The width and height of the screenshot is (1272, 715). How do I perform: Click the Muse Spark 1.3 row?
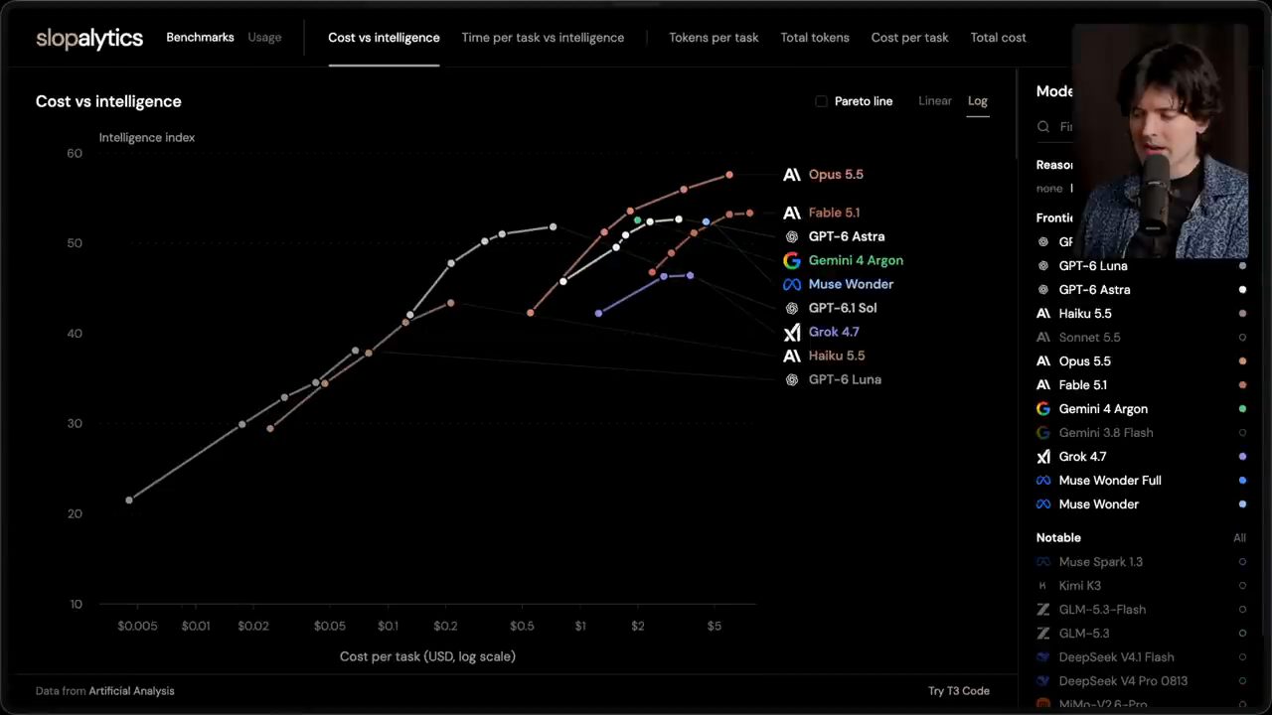[x=1142, y=562]
